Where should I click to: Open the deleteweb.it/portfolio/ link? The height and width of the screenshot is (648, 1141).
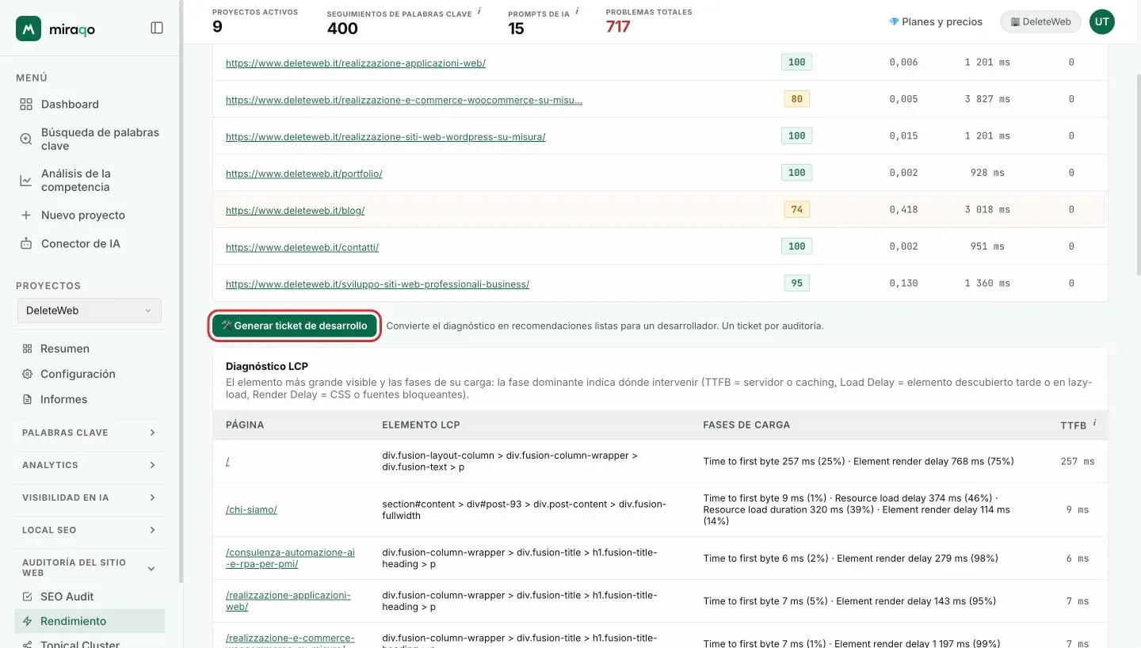point(304,173)
